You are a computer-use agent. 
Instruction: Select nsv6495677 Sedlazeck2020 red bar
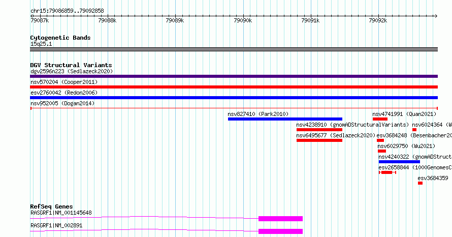319,140
